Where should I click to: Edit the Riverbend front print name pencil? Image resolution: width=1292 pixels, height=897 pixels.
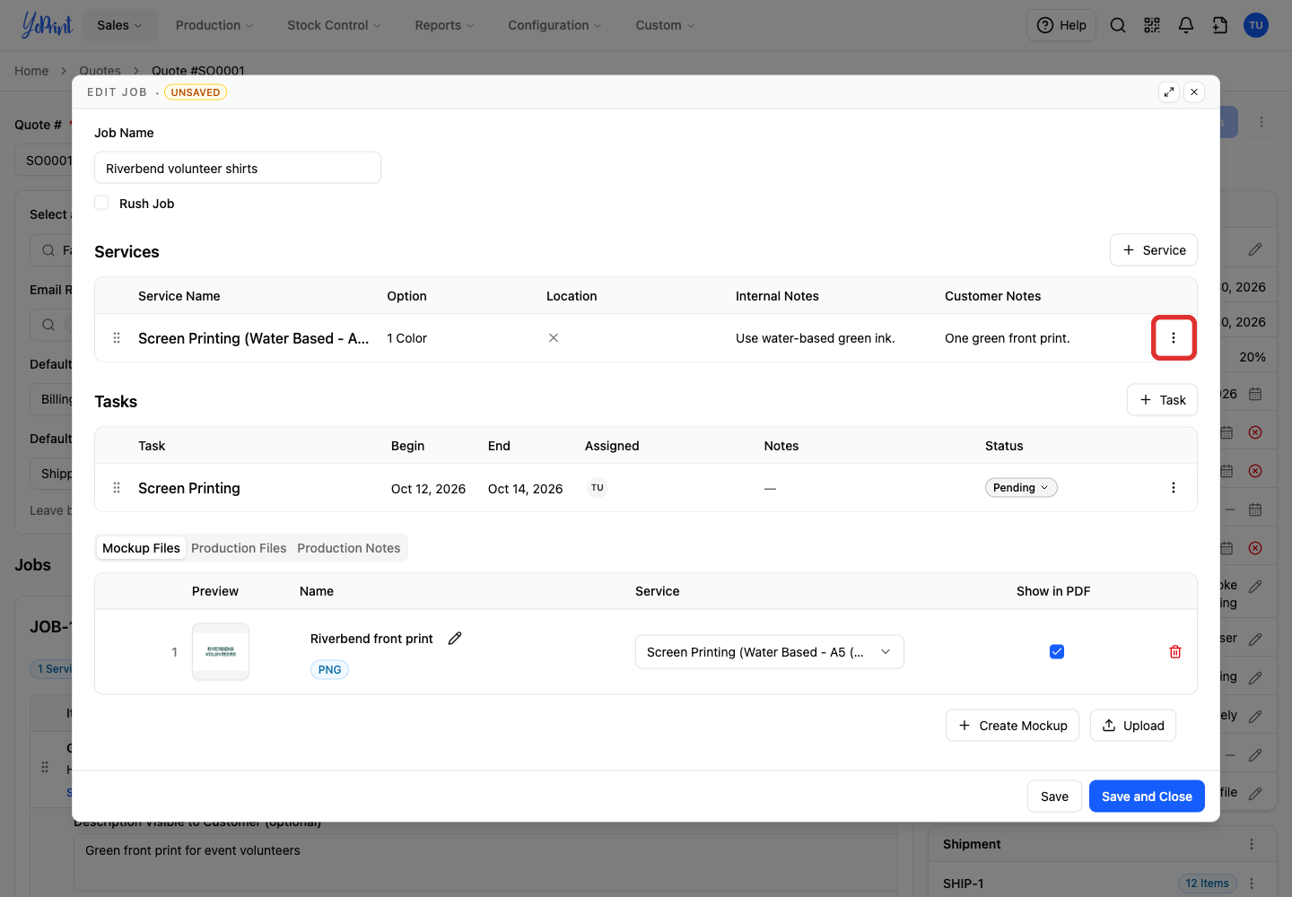pos(455,639)
